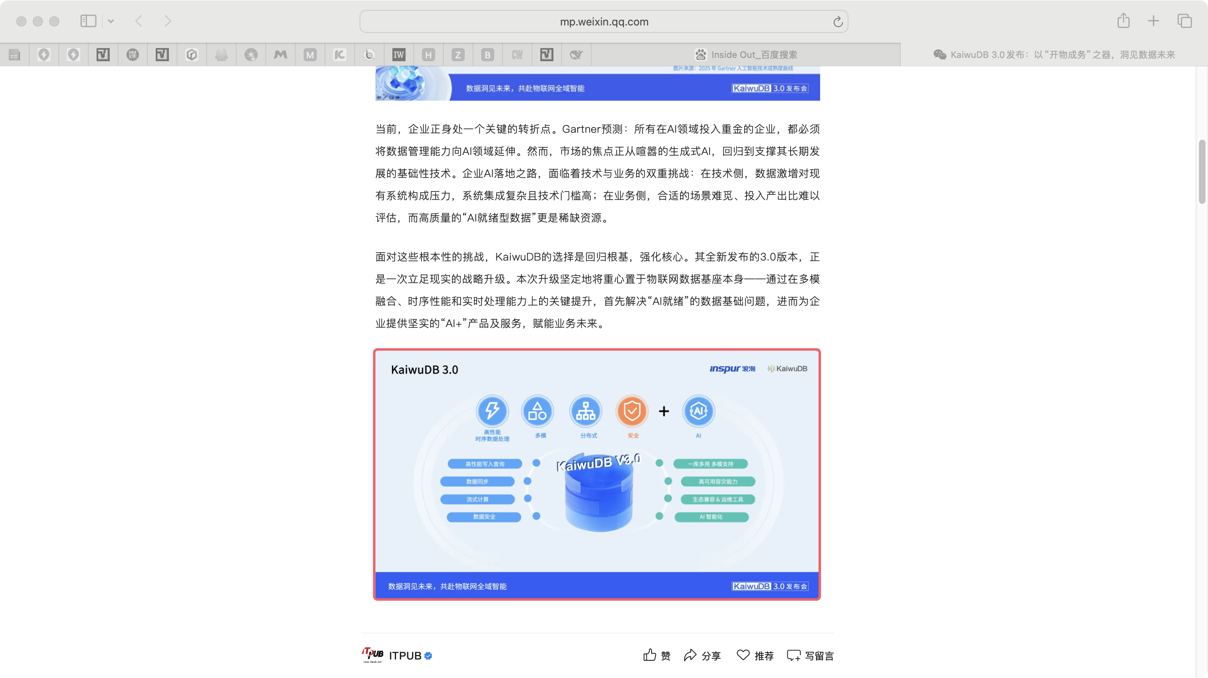Viewport: 1208px width, 678px height.
Task: Click the 分享 share arrow icon
Action: [690, 655]
